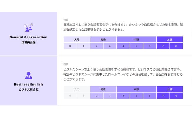Click the 上級 header in General Conversation

170,40
